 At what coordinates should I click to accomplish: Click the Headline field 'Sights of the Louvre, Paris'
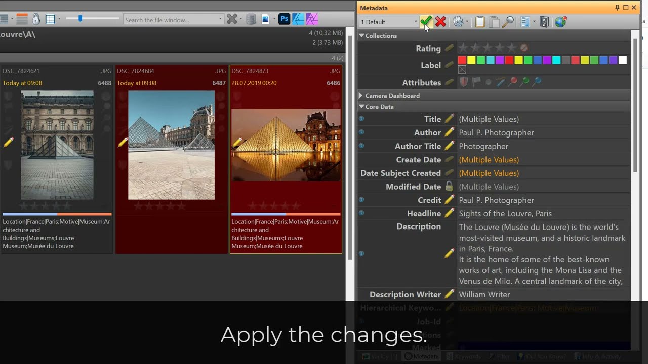coord(544,213)
